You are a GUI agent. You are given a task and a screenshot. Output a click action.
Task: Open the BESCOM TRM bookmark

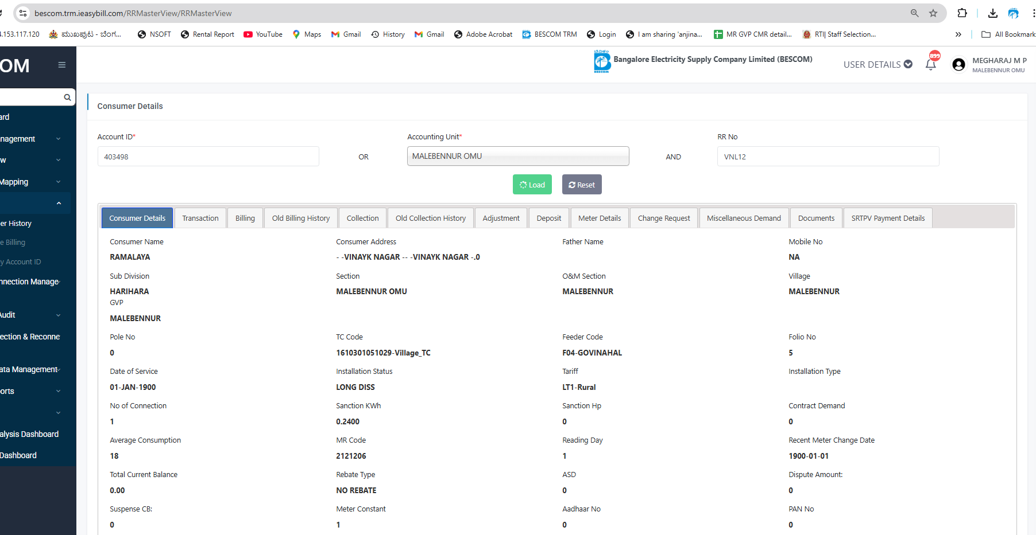coord(550,34)
